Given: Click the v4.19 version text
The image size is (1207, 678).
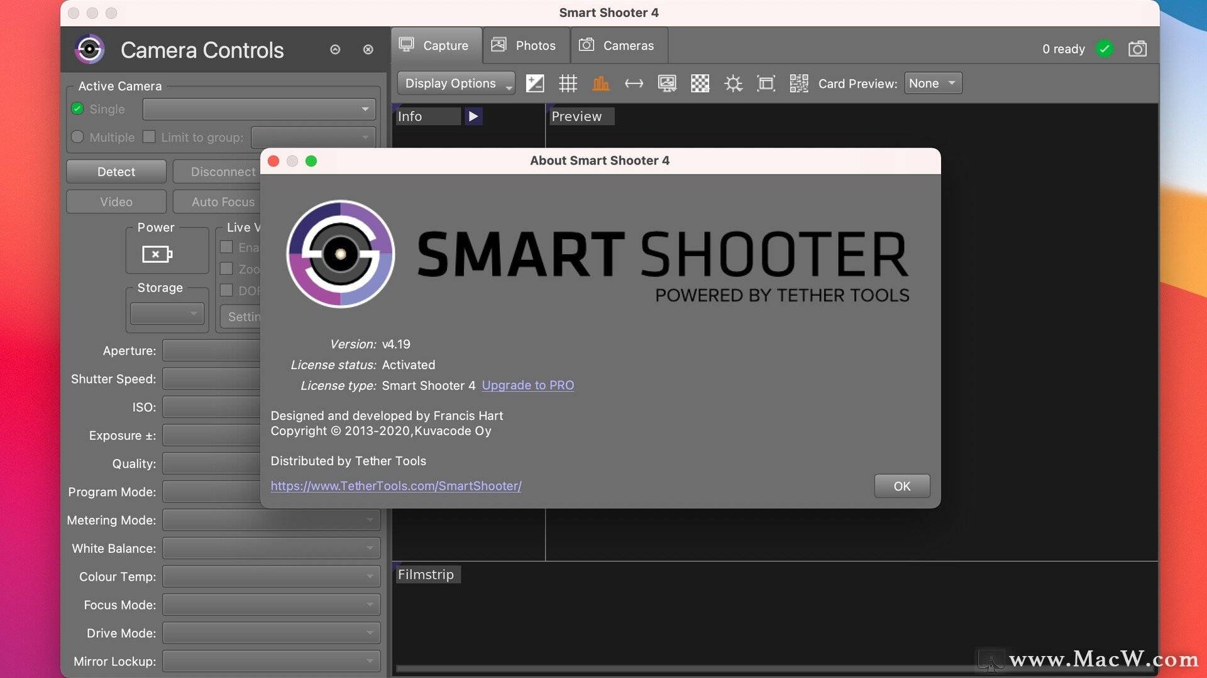Looking at the screenshot, I should point(396,344).
